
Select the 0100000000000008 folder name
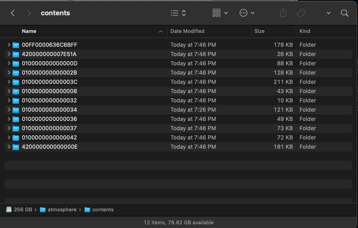pyautogui.click(x=49, y=91)
